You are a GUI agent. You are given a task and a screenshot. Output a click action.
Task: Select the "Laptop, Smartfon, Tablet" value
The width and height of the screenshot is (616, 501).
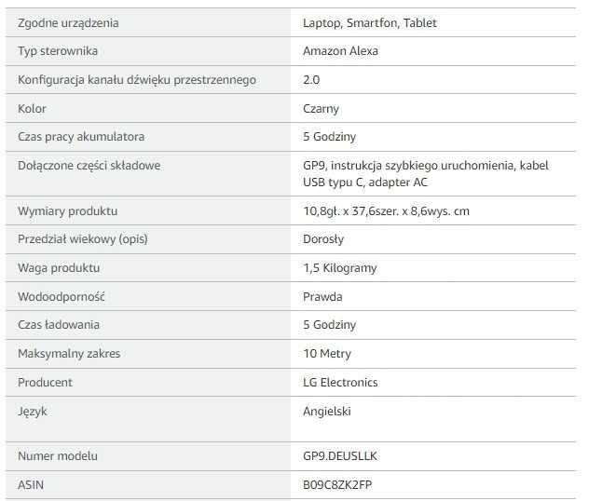click(369, 22)
